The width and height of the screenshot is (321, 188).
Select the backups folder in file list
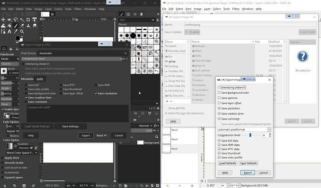tap(200, 47)
